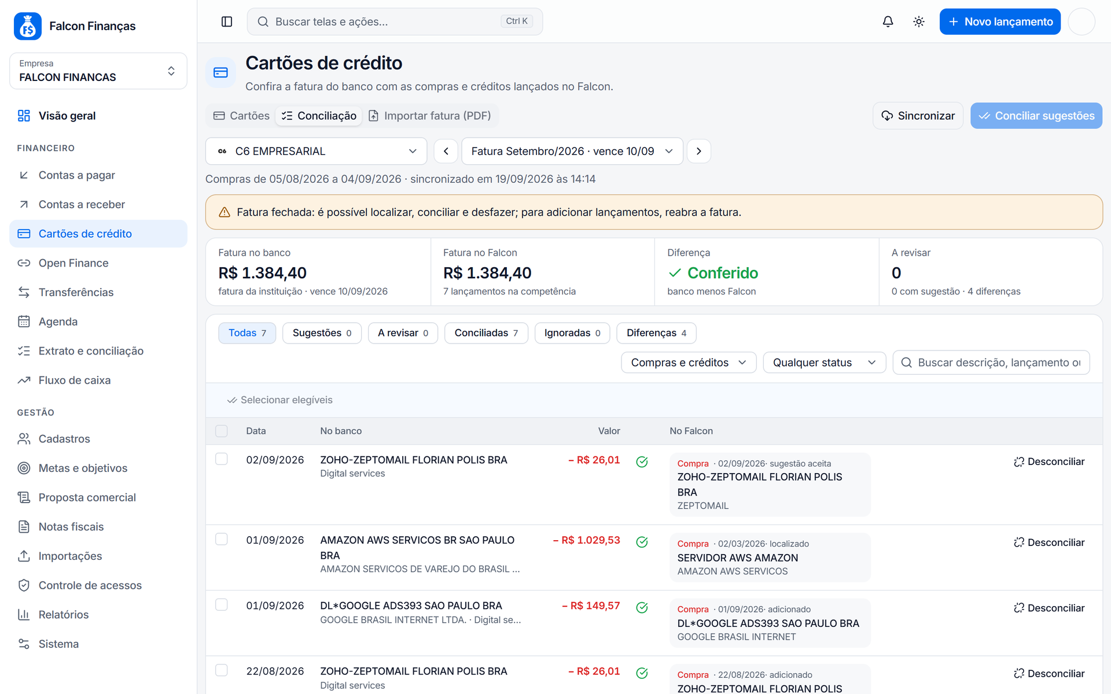Open Transferências in sidebar

tap(98, 292)
